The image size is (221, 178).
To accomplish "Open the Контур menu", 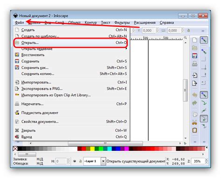I will [x=90, y=23].
